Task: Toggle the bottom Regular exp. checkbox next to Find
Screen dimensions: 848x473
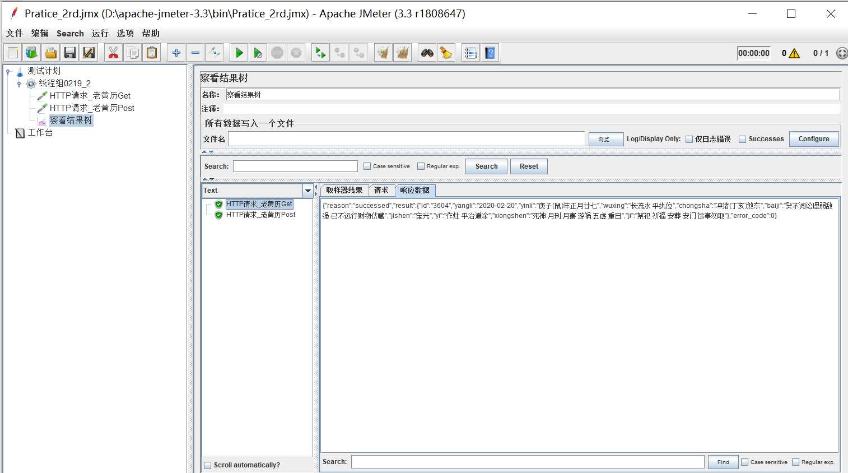Action: 795,462
